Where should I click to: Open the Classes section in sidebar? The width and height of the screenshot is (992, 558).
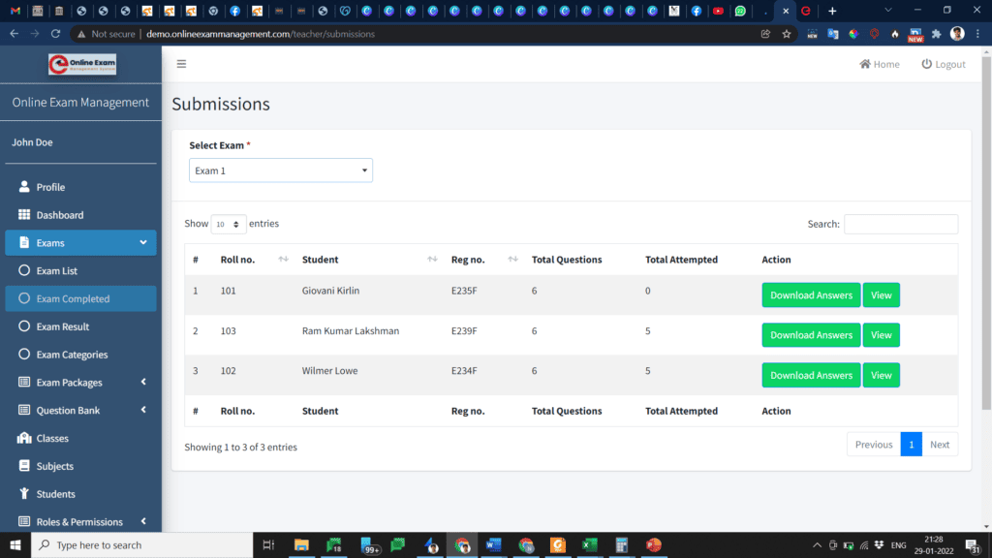pos(49,438)
